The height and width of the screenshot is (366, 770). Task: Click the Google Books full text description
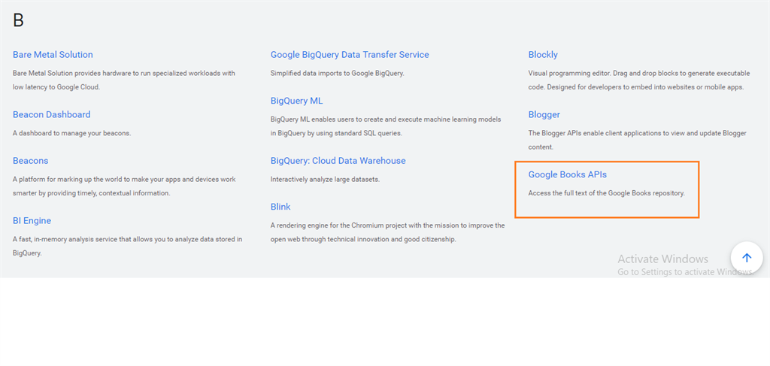pos(606,193)
